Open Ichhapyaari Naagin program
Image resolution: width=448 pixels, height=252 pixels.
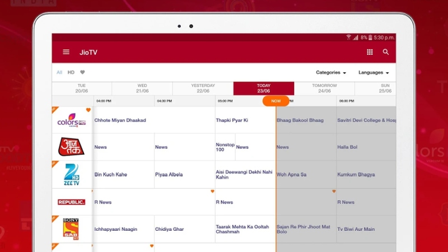coord(124,229)
